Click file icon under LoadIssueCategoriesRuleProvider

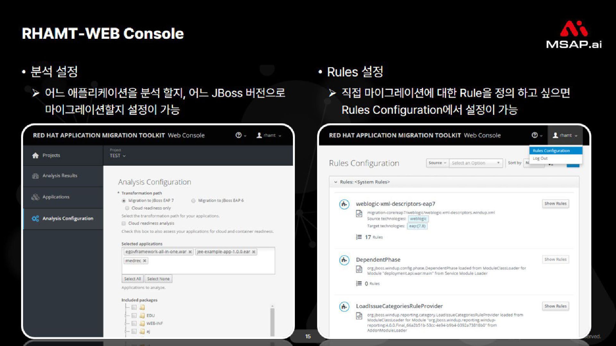(x=359, y=316)
